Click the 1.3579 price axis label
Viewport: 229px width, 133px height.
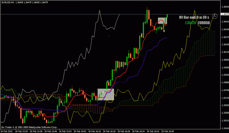coord(225,90)
